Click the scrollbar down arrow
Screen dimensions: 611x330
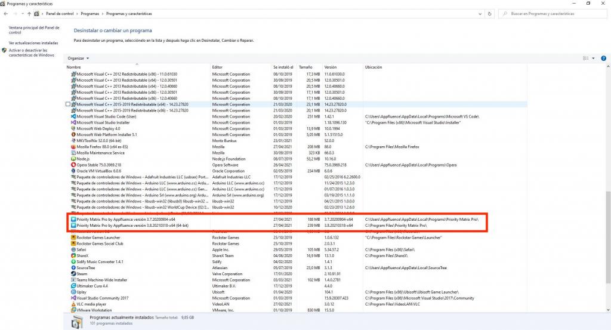[x=608, y=310]
